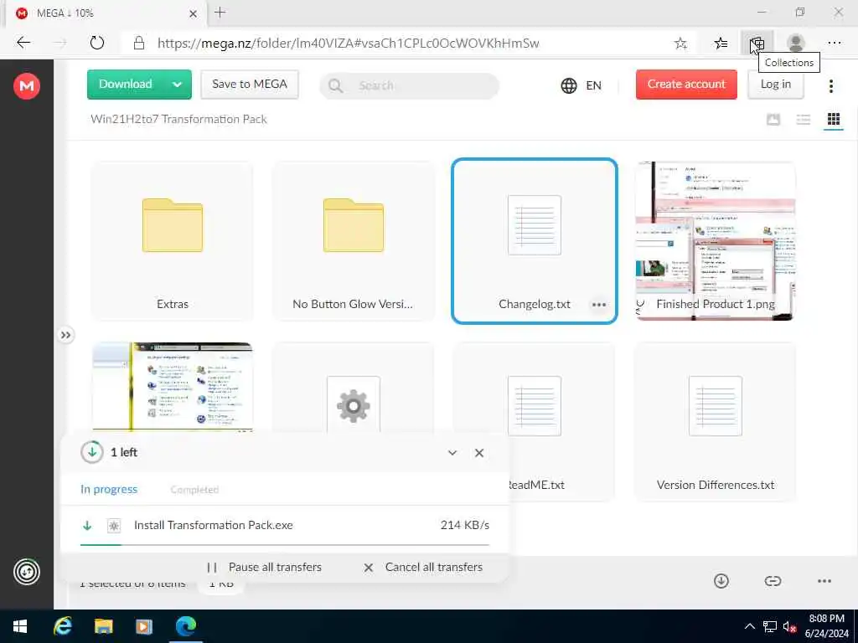858x643 pixels.
Task: Open No Button Glow Version folder
Action: 354,241
